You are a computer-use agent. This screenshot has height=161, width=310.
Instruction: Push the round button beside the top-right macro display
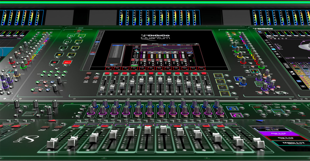(x=226, y=76)
